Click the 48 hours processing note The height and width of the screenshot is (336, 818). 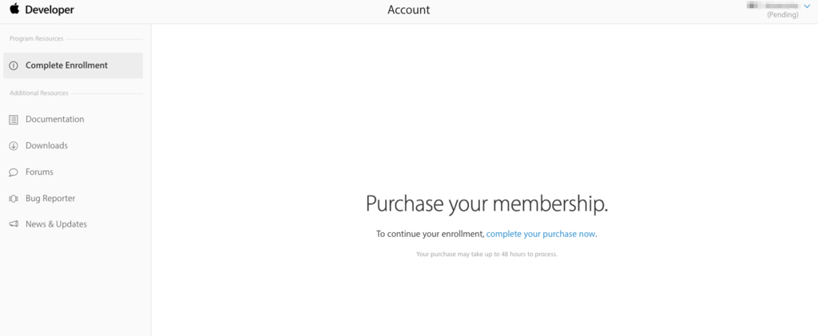(x=486, y=255)
